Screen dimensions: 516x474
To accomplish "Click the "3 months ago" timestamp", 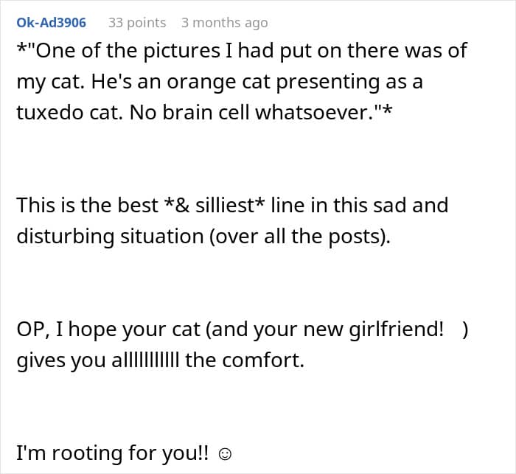I will (x=224, y=22).
